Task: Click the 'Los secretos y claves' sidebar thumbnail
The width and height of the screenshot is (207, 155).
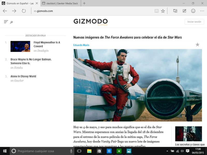Action: [189, 134]
